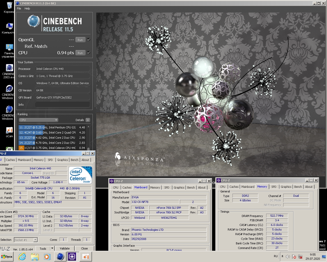Expand ranking Details arrow
The height and width of the screenshot is (262, 327).
pyautogui.click(x=88, y=120)
